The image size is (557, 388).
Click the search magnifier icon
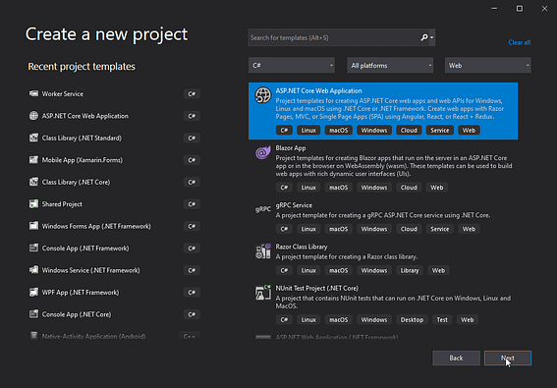pyautogui.click(x=424, y=37)
